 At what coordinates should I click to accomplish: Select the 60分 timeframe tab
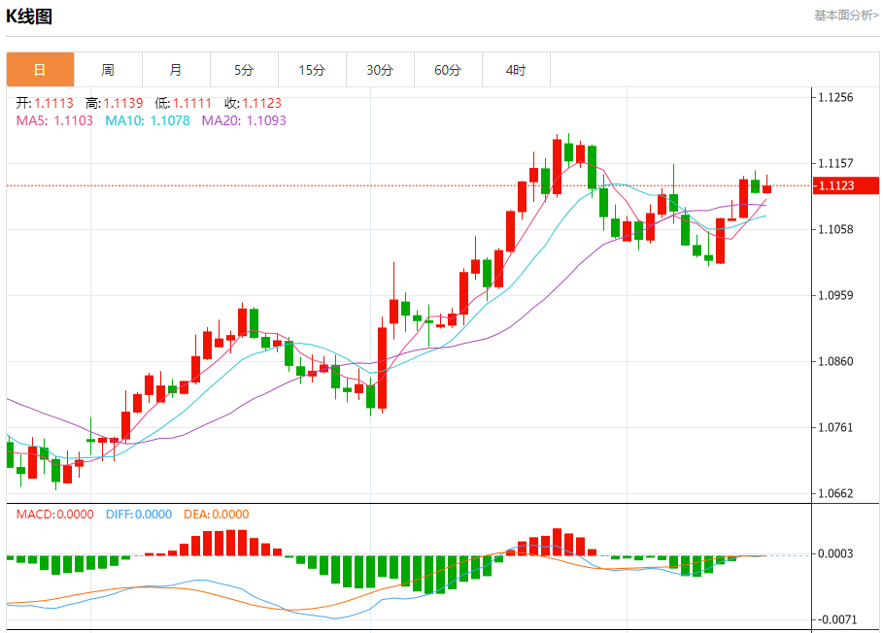pyautogui.click(x=448, y=70)
